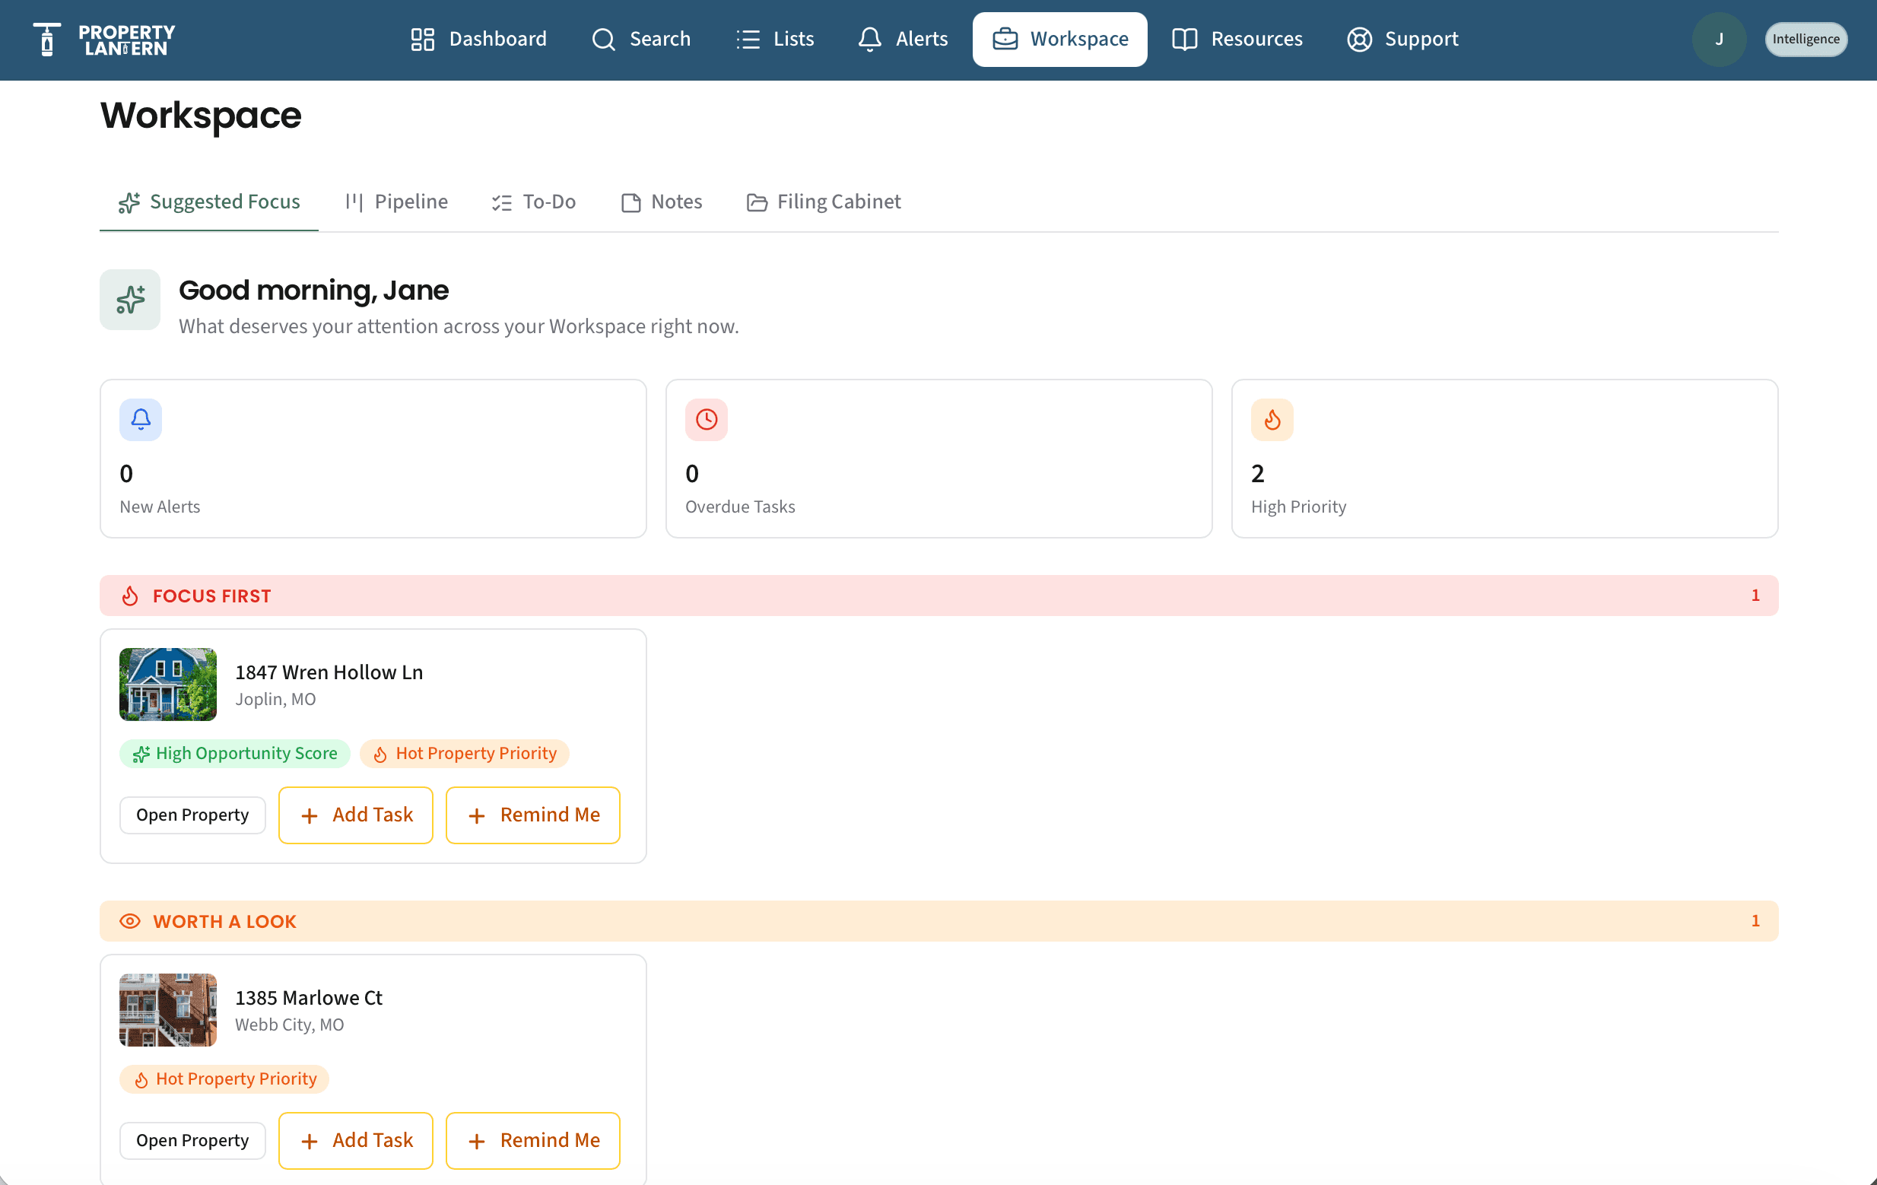Viewport: 1877px width, 1185px height.
Task: Click the J user avatar
Action: 1719,39
